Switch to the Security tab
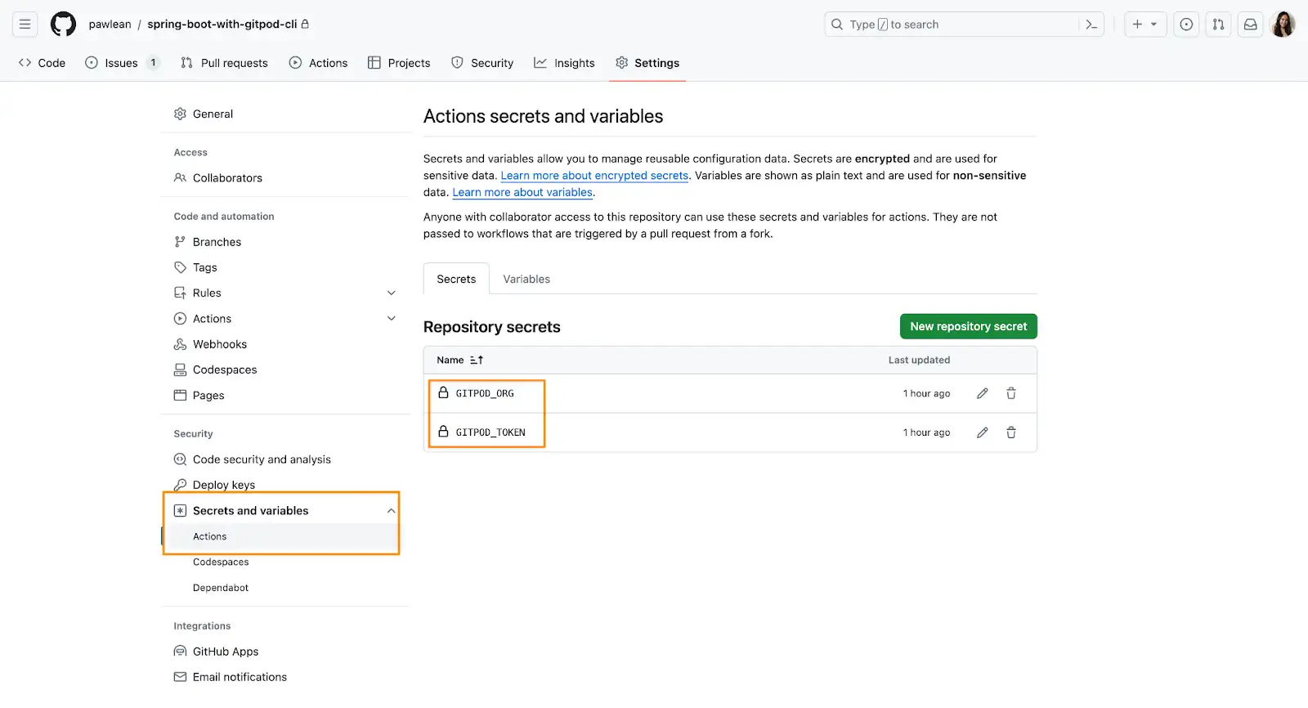Viewport: 1308px width, 708px height. pos(482,63)
